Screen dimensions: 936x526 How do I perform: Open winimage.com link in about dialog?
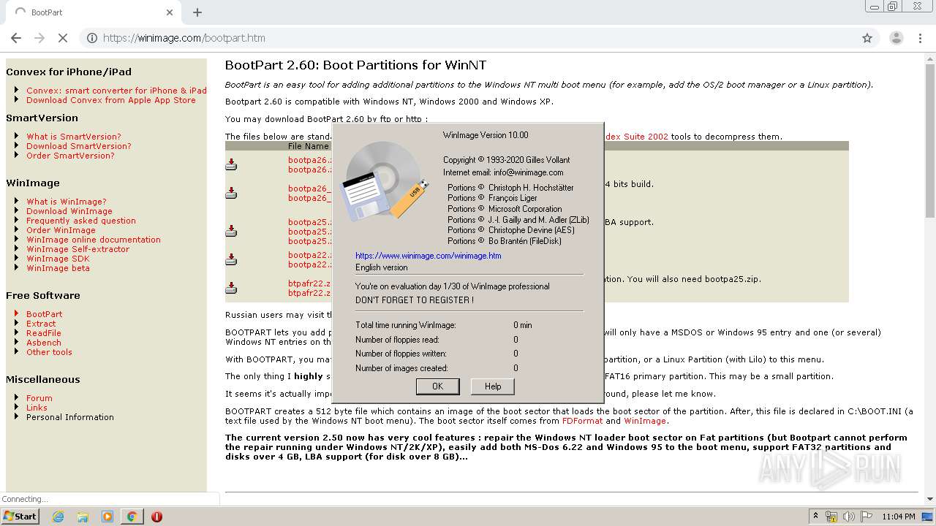point(428,256)
